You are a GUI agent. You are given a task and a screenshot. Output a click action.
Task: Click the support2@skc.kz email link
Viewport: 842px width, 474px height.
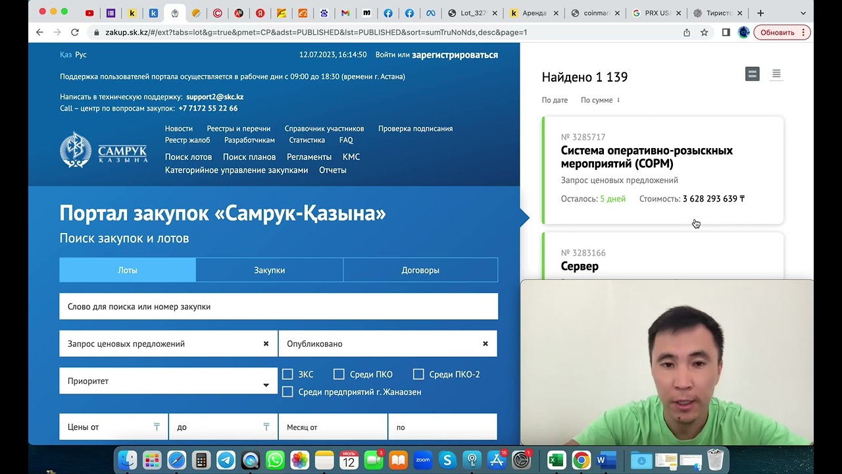(215, 97)
